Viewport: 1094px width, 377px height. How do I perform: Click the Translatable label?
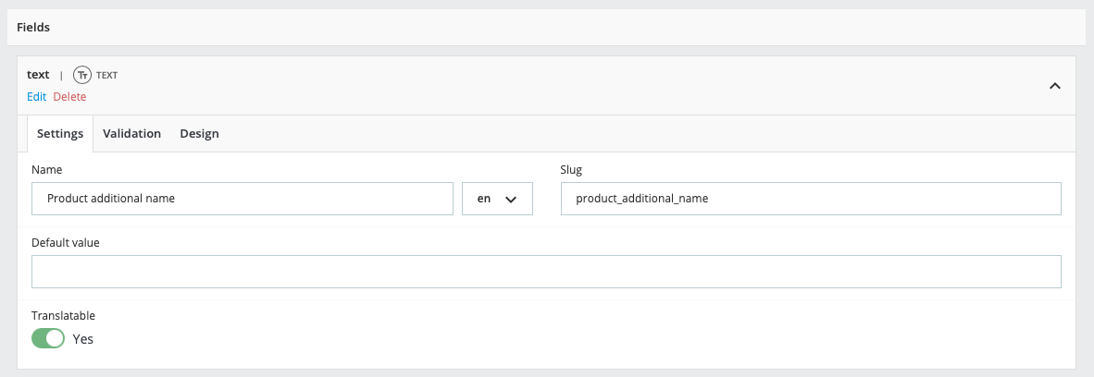point(64,316)
